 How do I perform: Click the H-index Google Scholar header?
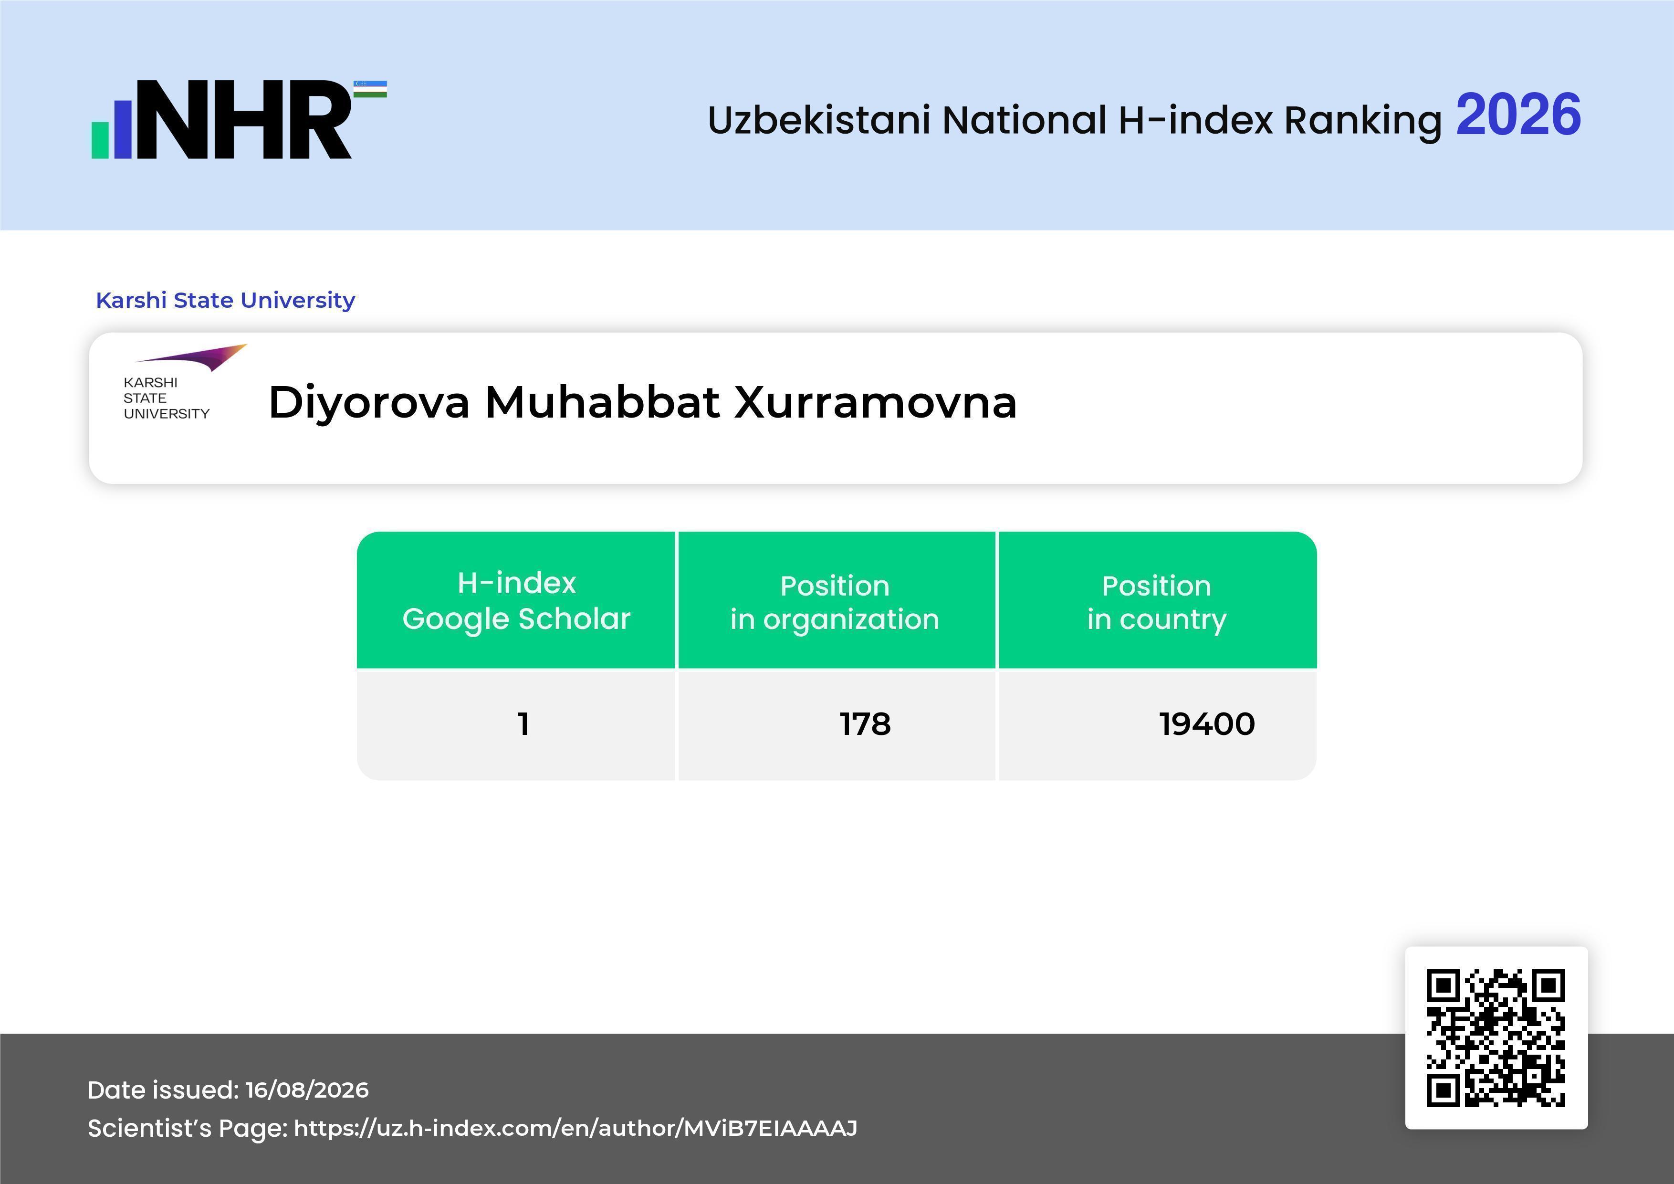pyautogui.click(x=516, y=600)
